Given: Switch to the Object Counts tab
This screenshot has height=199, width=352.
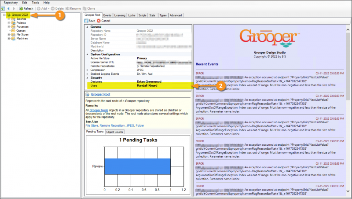Looking at the screenshot, I should point(114,132).
